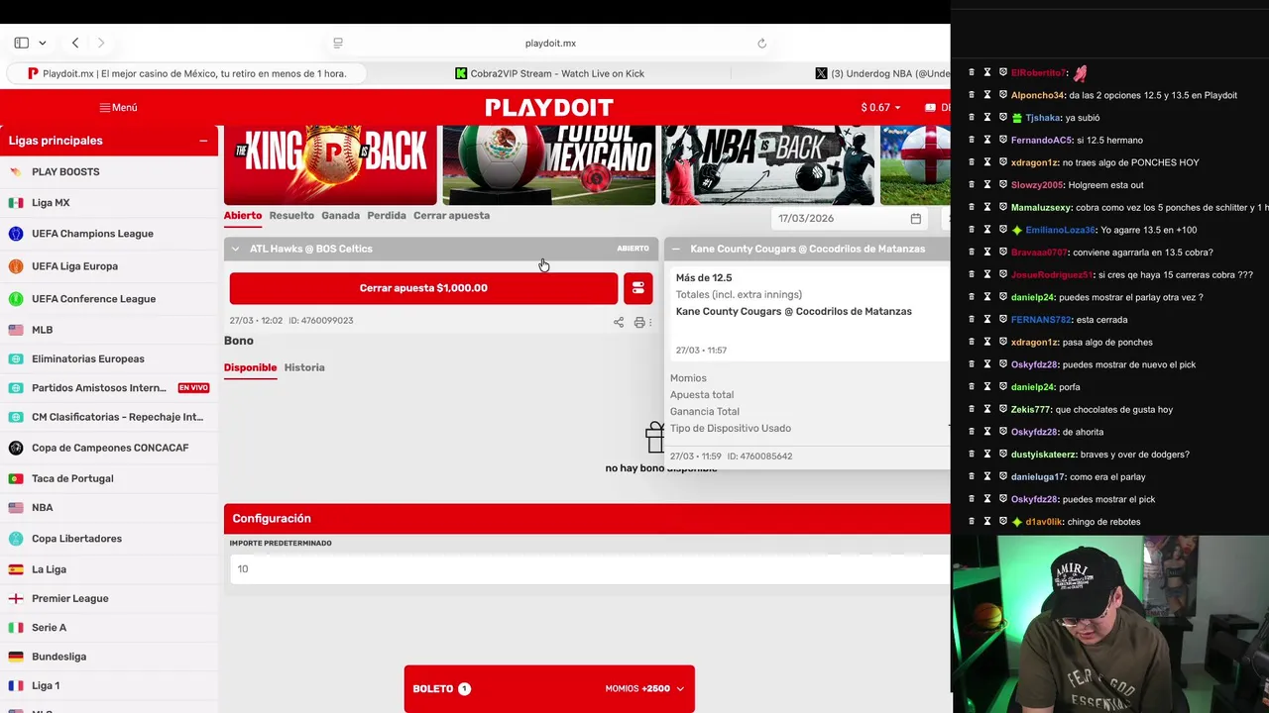Collapse the Kane County Cougars bet panel
The image size is (1269, 713).
[676, 249]
